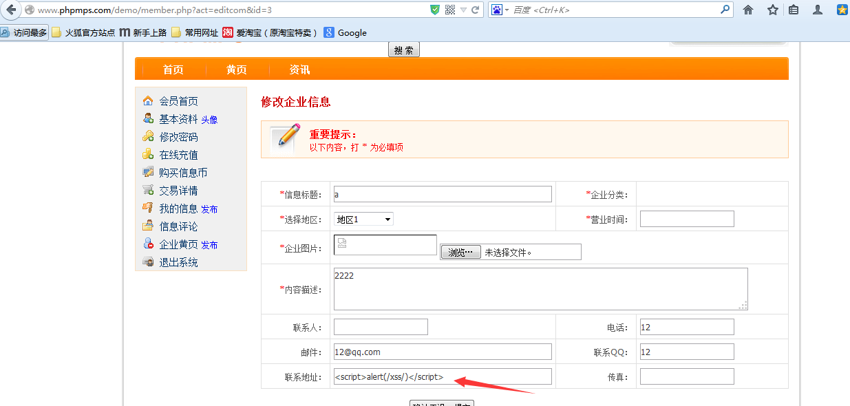The image size is (850, 406).
Task: Click the user profile icon in toolbar
Action: point(818,10)
